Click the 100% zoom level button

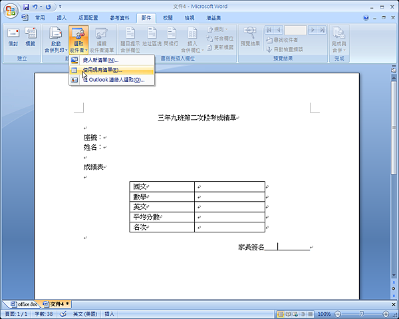coord(324,314)
